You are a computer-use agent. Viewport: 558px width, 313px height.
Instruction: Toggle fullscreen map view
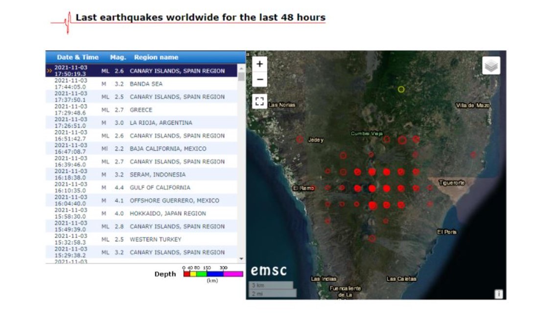coord(260,101)
